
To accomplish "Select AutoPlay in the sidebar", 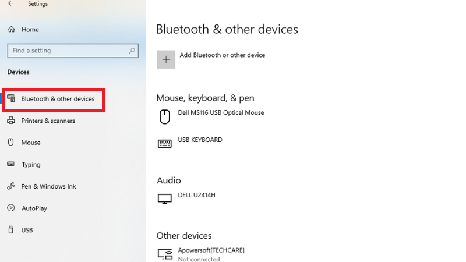I will click(34, 208).
